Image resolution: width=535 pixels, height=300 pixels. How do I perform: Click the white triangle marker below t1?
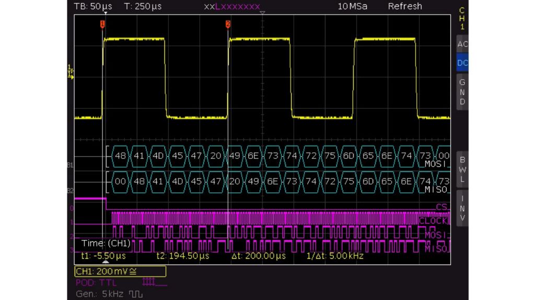105,262
